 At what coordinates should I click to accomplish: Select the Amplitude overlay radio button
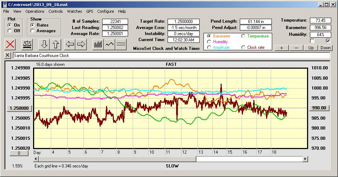tap(209, 47)
